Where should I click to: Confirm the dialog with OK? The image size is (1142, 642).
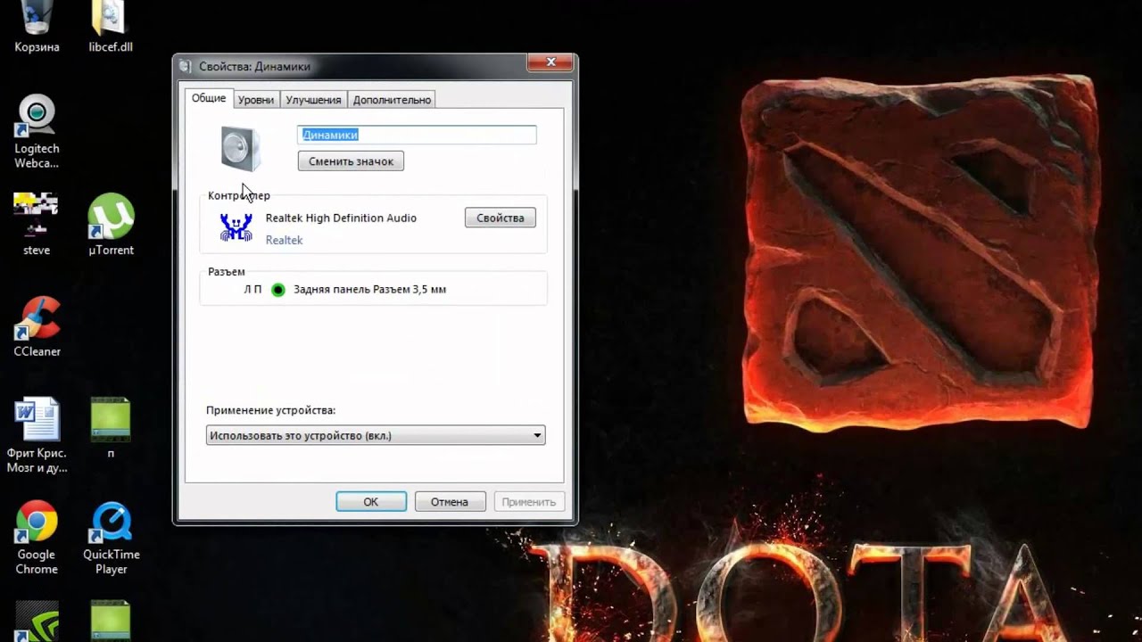tap(371, 502)
